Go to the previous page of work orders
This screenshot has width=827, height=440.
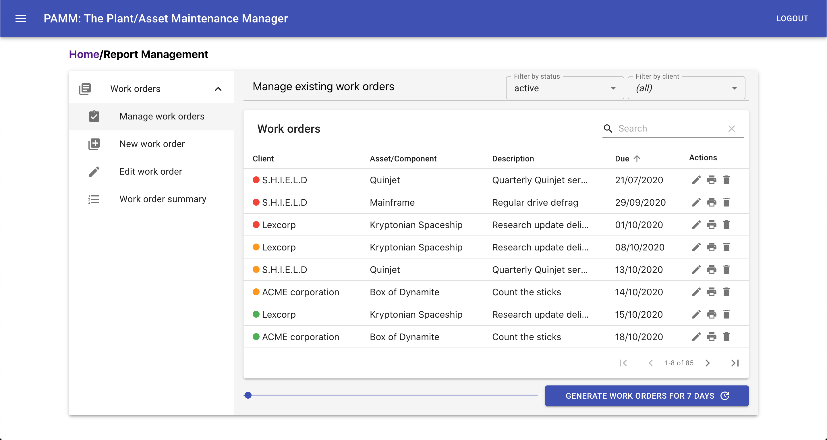point(650,363)
